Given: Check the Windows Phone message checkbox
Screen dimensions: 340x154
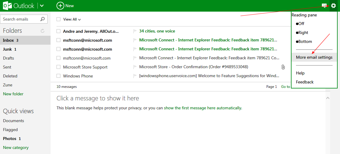Looking at the screenshot, I should [x=59, y=76].
